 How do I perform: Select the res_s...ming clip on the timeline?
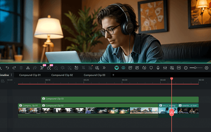pyautogui.click(x=168, y=111)
